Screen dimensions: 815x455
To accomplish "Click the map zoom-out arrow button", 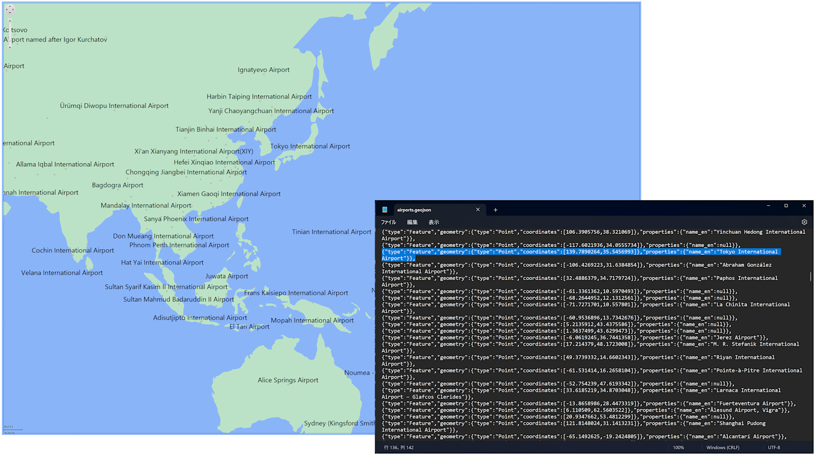I will point(10,47).
